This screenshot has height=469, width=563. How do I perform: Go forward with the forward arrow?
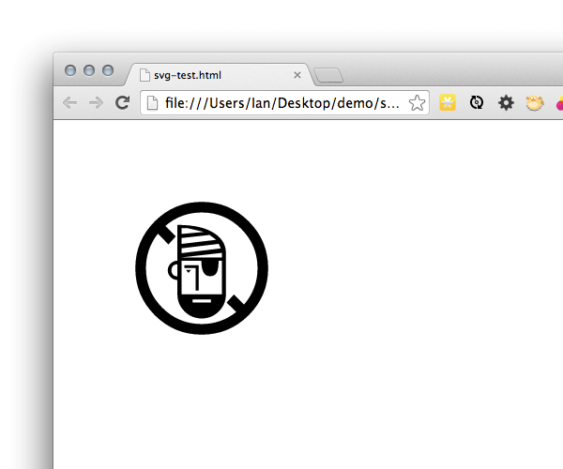click(96, 103)
